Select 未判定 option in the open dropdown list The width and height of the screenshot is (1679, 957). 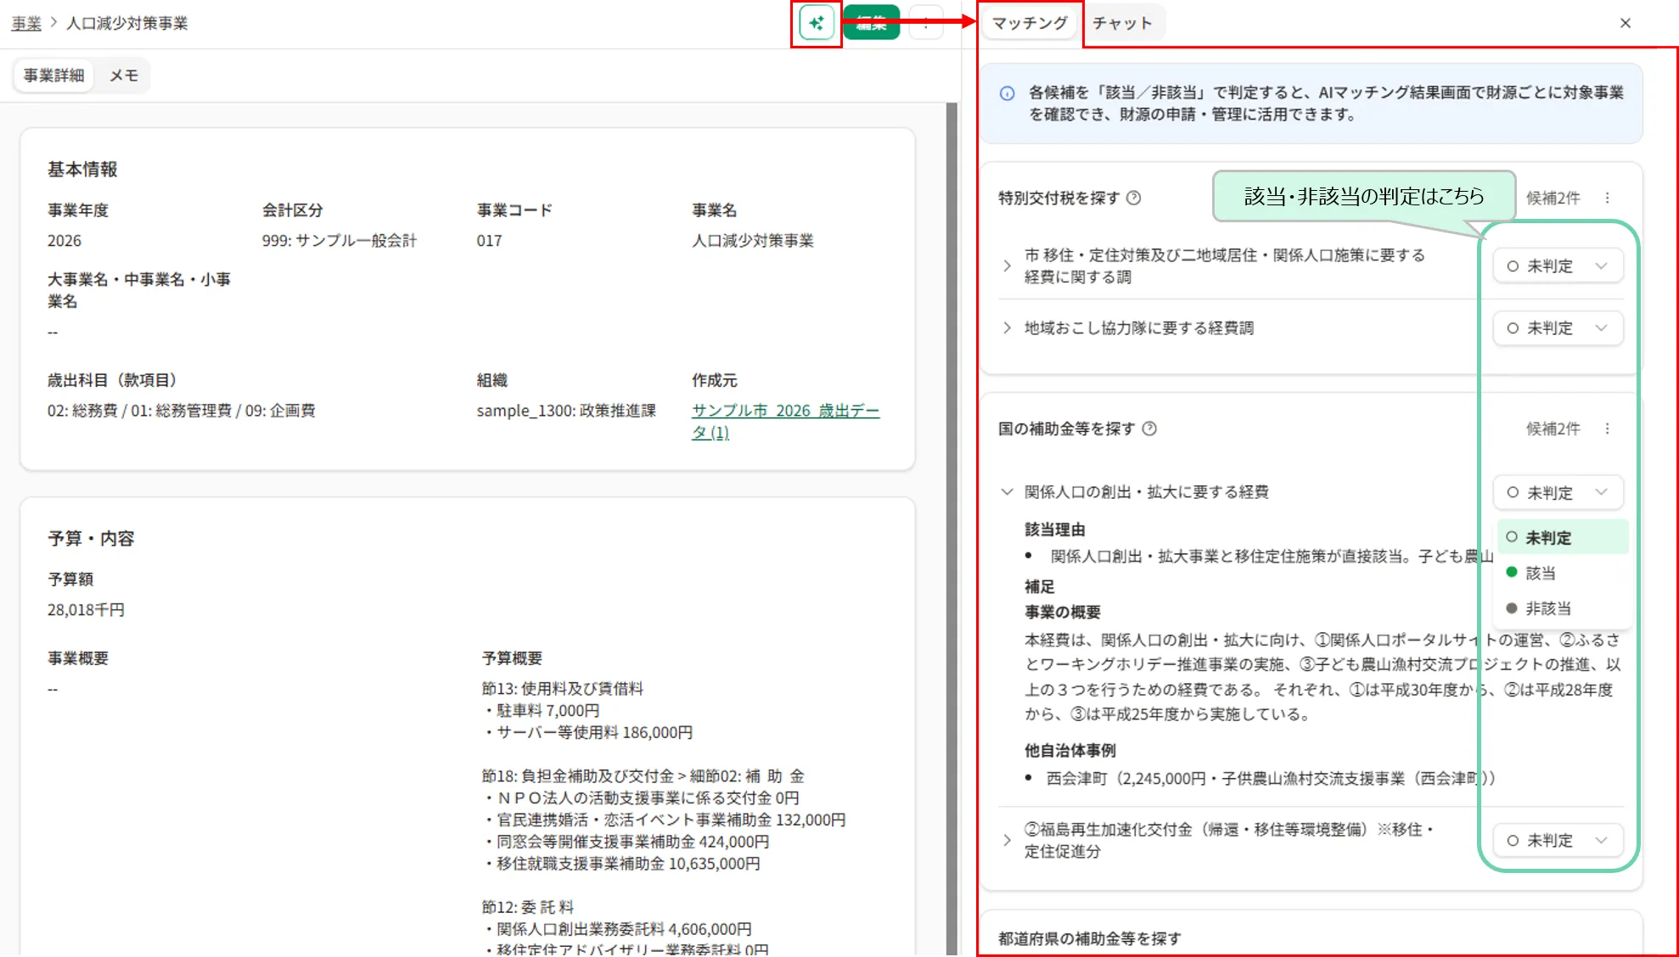(1562, 537)
